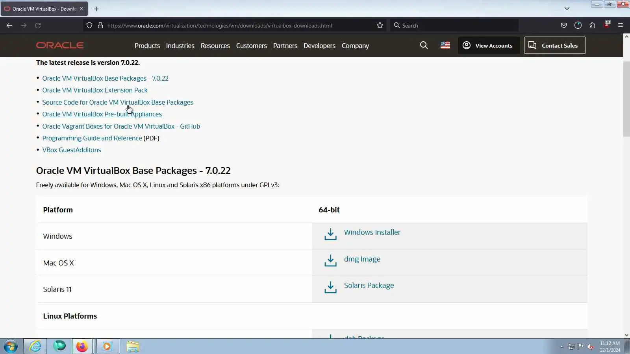Viewport: 630px width, 354px height.
Task: Open the media player taskbar icon
Action: 107,347
